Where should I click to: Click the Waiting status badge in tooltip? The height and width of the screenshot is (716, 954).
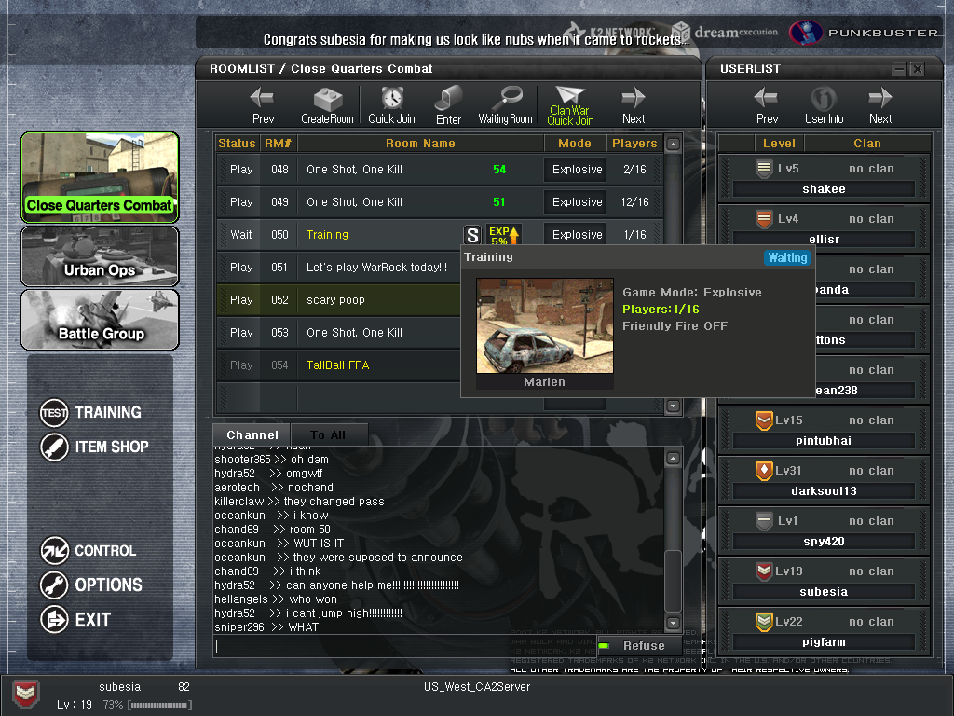point(787,257)
